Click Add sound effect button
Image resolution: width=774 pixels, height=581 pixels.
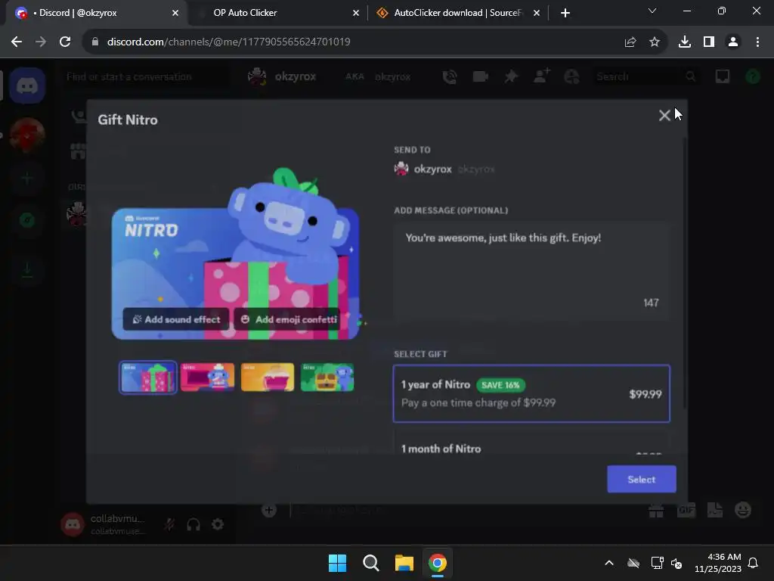[176, 320]
